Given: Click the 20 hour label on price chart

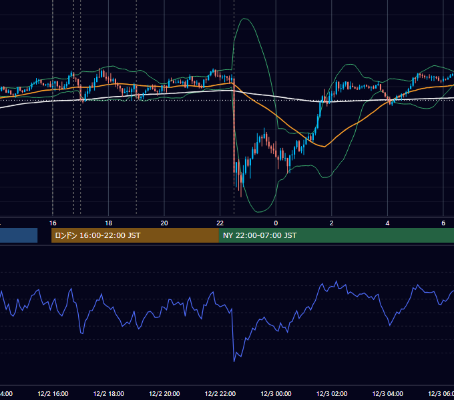Looking at the screenshot, I should point(164,223).
